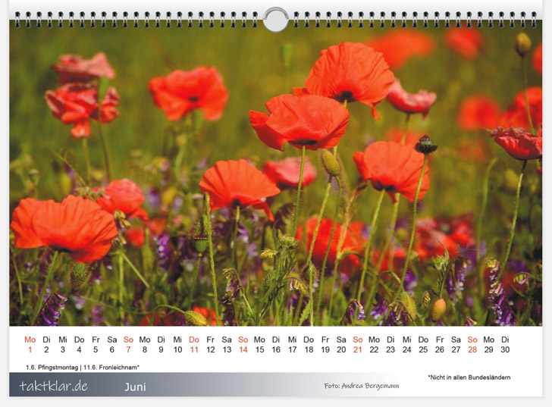
Task: Select day 27 under Sa
Action: [x=456, y=349]
